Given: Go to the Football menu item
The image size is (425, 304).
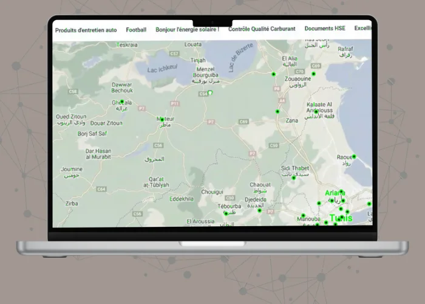Looking at the screenshot, I should [136, 29].
